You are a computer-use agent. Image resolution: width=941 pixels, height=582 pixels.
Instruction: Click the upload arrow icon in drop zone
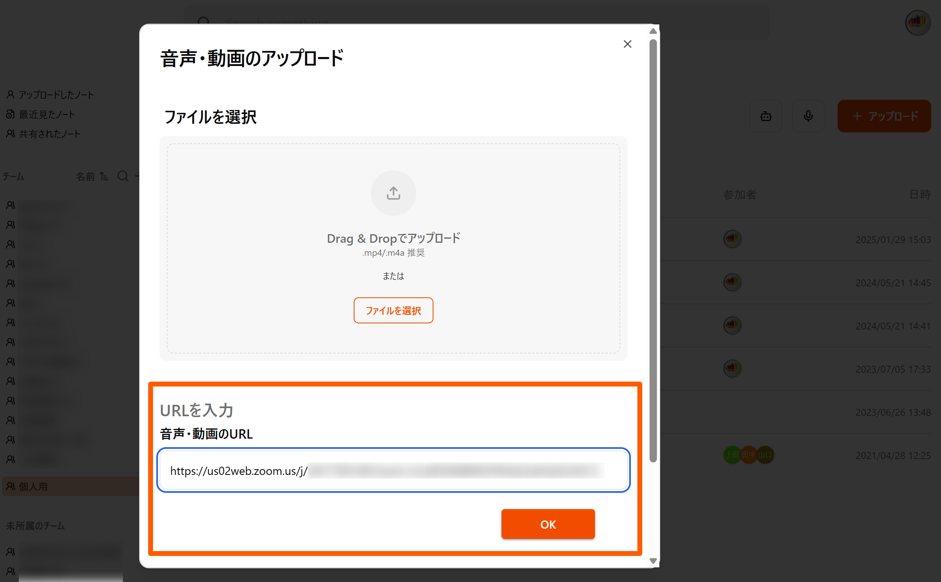coord(393,193)
